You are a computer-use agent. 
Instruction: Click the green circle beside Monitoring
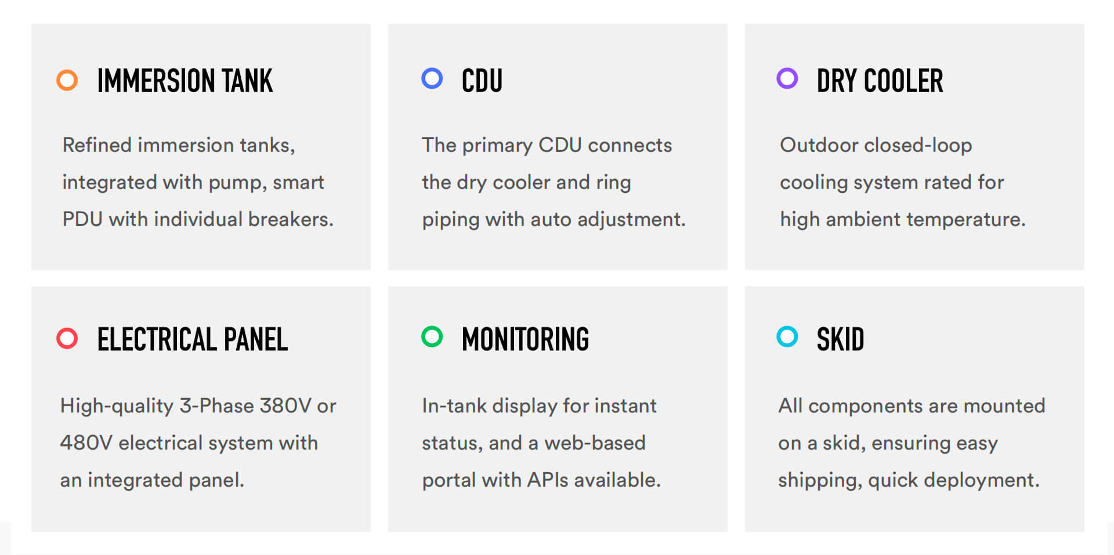click(432, 337)
